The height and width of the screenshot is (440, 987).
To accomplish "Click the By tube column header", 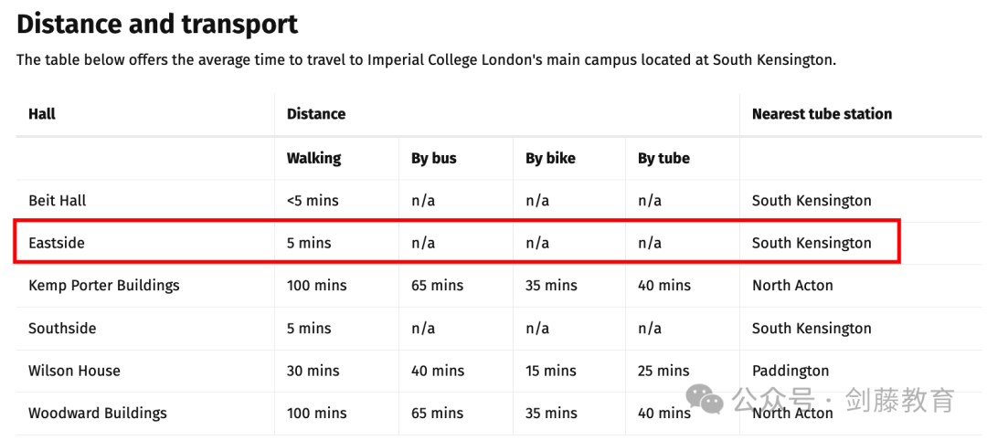I will 663,159.
